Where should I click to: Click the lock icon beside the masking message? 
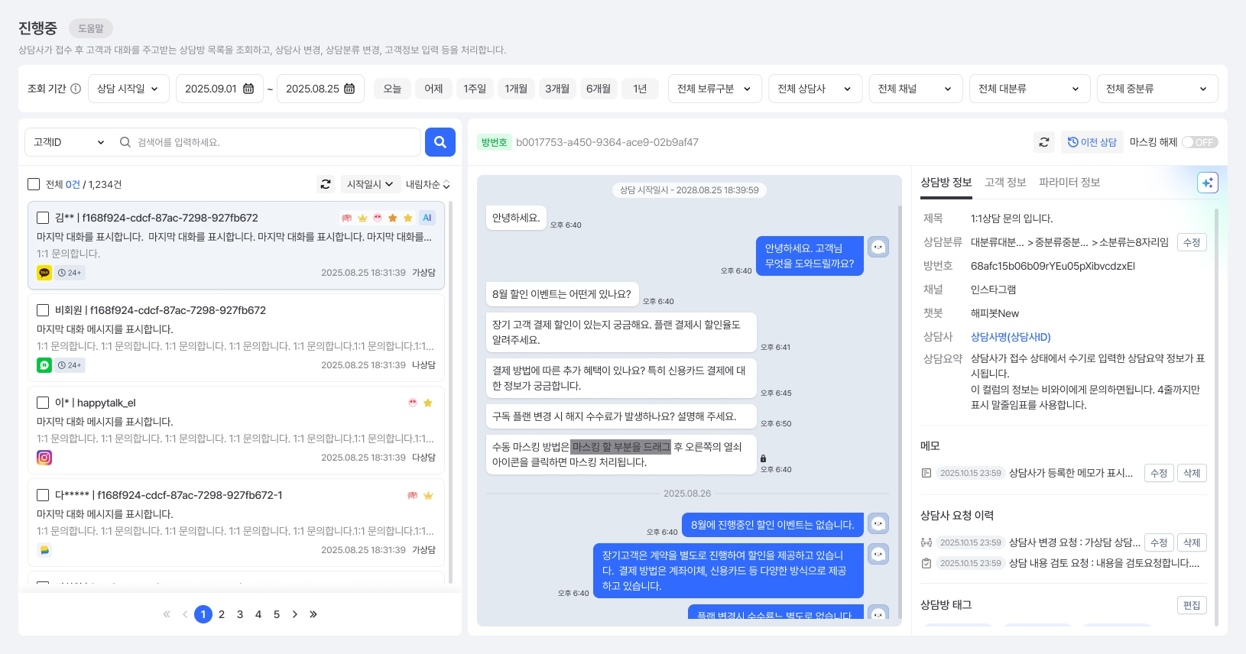tap(763, 458)
